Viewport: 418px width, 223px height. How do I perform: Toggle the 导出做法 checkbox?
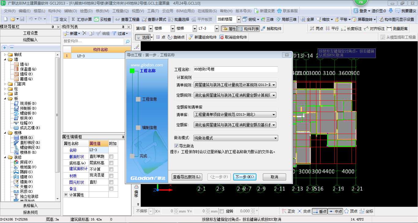point(176,146)
